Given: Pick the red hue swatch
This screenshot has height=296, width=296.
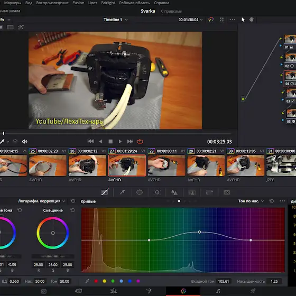Looking at the screenshot, I should point(96,281).
